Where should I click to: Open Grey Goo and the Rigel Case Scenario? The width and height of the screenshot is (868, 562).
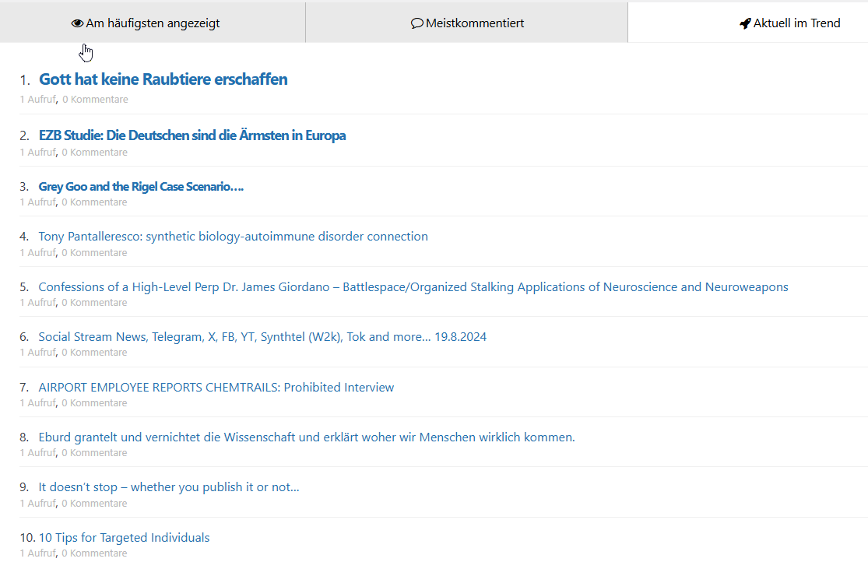click(141, 187)
